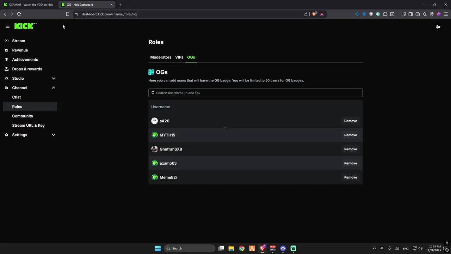The height and width of the screenshot is (254, 451).
Task: Open the browser main menu
Action: point(446,14)
